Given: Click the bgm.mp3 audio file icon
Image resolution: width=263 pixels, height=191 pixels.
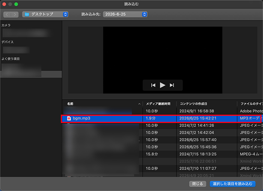Looking at the screenshot, I should [x=69, y=118].
